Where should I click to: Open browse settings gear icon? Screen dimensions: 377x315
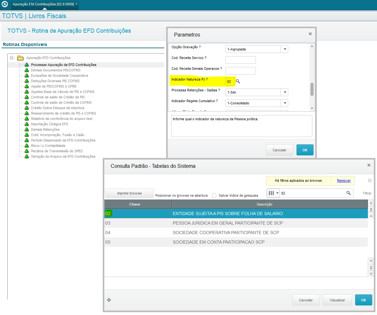[x=369, y=180]
